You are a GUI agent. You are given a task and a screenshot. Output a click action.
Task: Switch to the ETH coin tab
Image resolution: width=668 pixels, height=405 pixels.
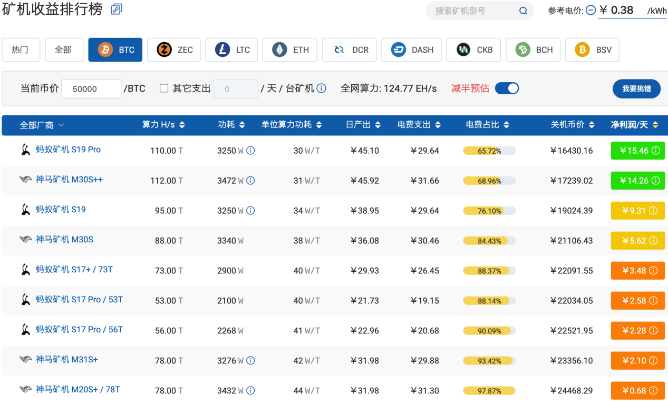tap(290, 50)
